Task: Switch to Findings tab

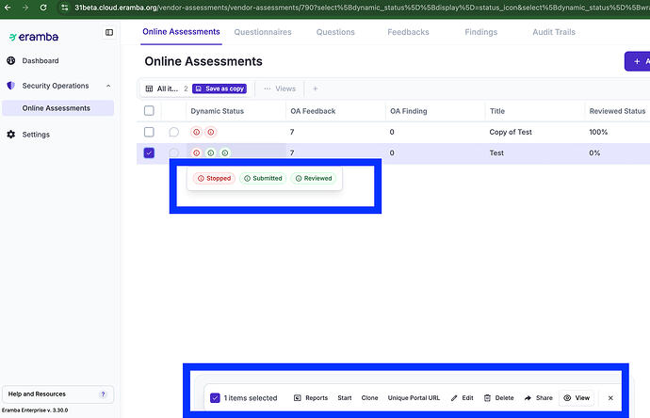Action: [480, 32]
